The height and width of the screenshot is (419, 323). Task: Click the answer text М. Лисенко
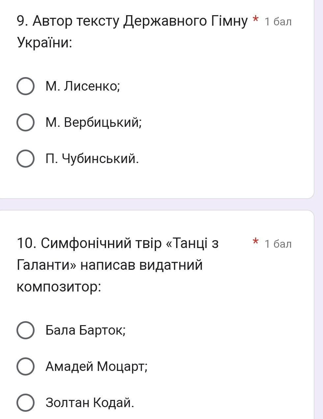(x=83, y=86)
